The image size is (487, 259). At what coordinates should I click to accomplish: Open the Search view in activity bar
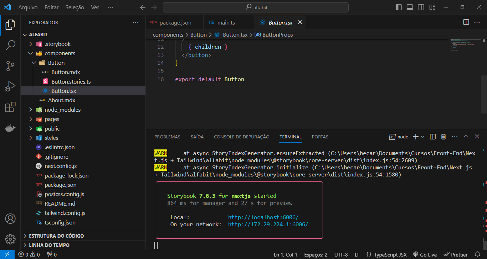(x=10, y=45)
